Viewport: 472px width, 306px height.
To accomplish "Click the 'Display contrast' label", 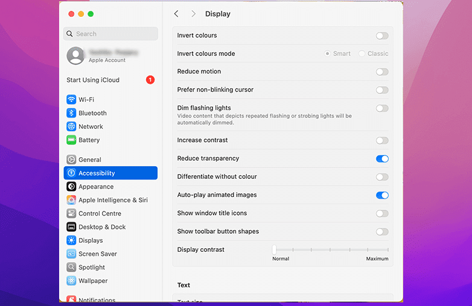I will point(201,249).
